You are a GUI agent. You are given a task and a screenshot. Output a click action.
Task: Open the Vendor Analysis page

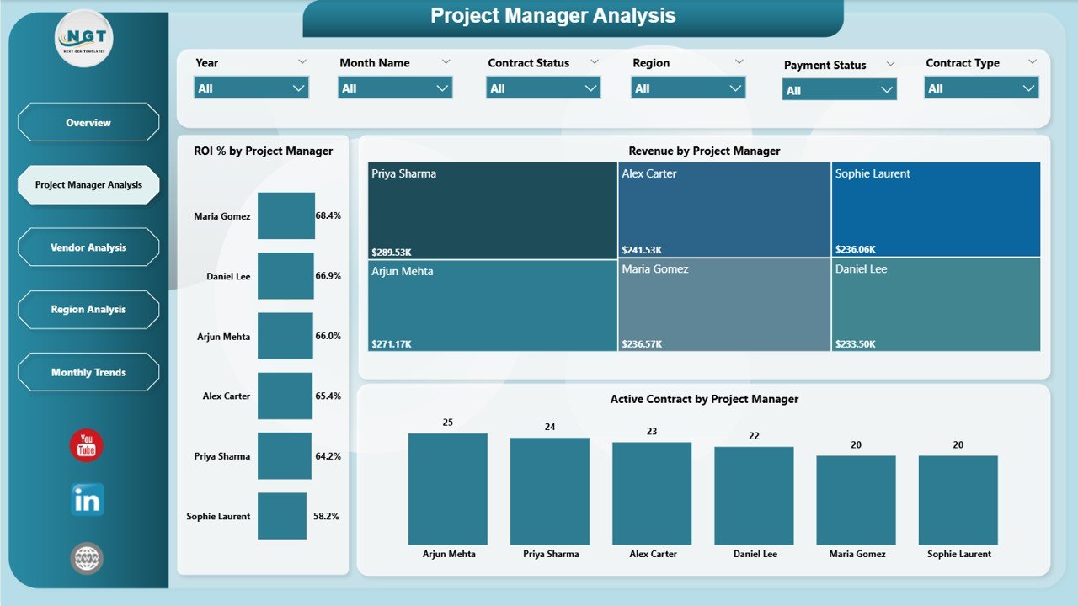point(88,247)
